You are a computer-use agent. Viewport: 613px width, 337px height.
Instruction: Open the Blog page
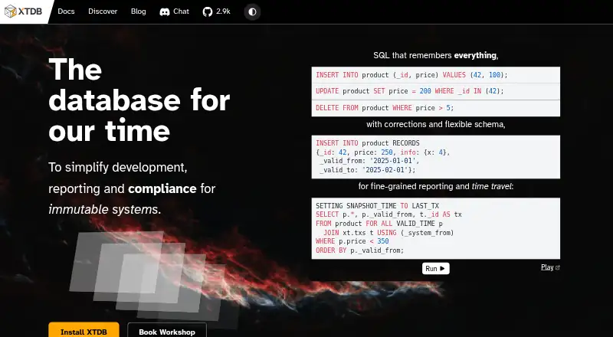coord(139,11)
